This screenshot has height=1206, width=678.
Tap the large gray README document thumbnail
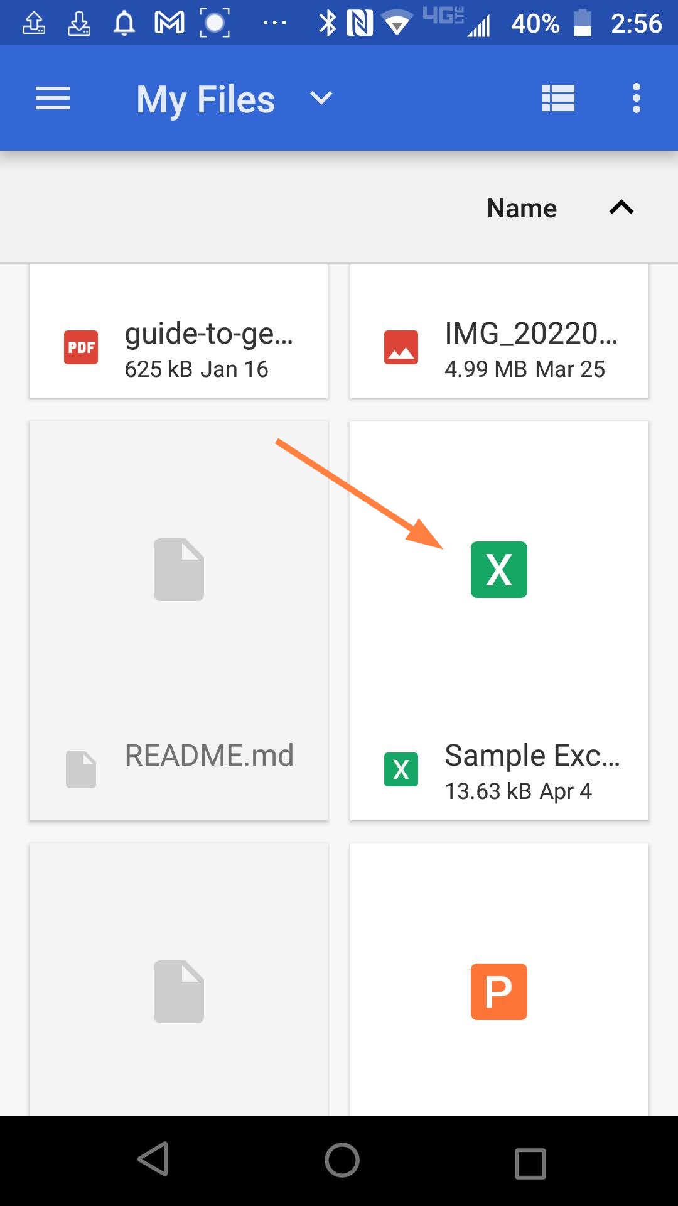(x=179, y=570)
